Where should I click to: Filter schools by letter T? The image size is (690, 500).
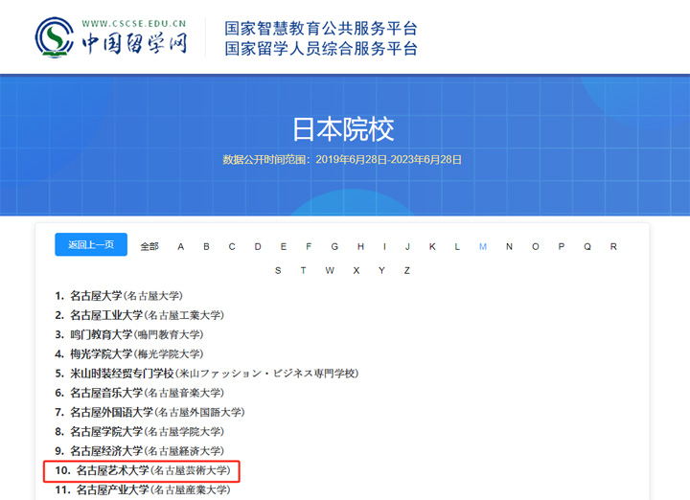click(x=303, y=270)
